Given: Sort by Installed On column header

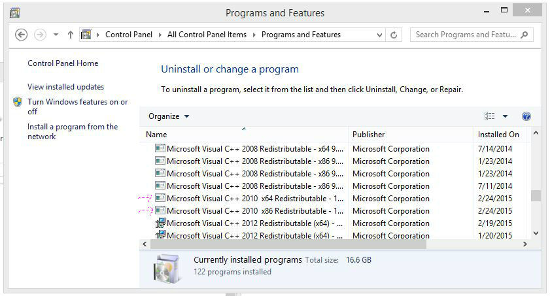Looking at the screenshot, I should click(x=500, y=135).
